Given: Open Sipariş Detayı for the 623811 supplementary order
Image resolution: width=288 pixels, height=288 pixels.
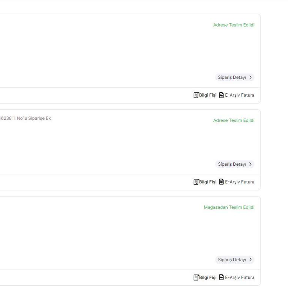Looking at the screenshot, I should coord(232,164).
